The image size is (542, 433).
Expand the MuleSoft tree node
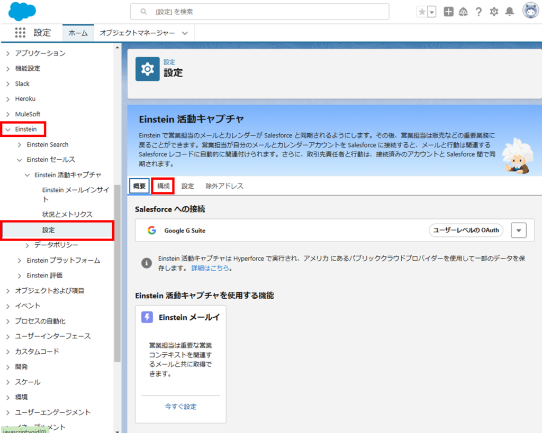7,114
